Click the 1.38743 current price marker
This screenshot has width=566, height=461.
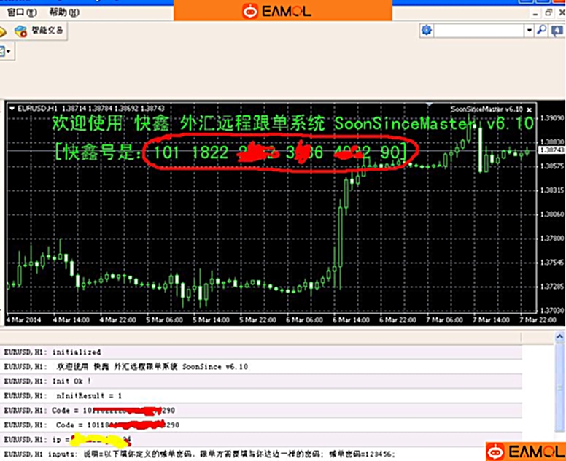pos(551,150)
